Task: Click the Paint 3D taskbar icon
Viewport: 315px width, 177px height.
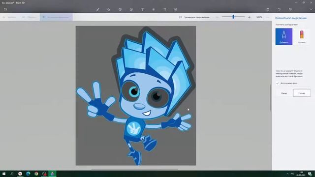Action: pyautogui.click(x=52, y=174)
